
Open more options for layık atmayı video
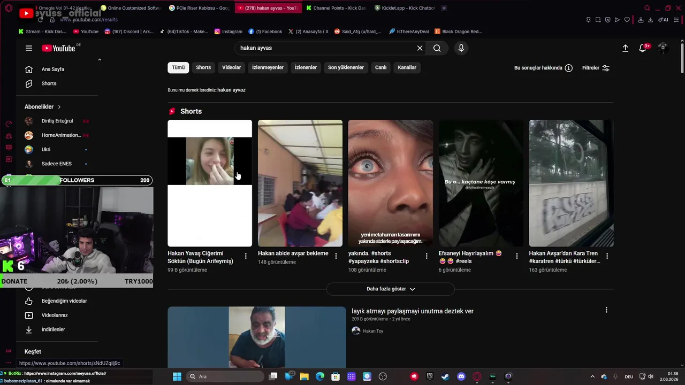click(606, 310)
